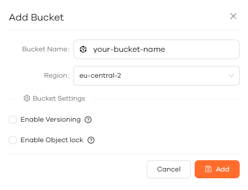Click the Region field label

[x=57, y=76]
